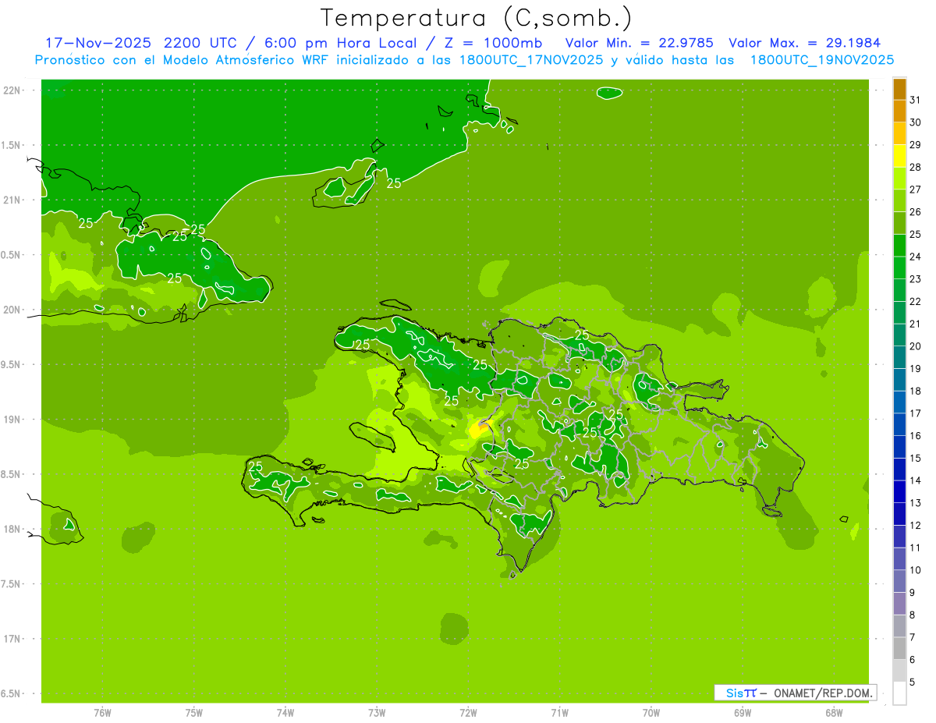Pick the gray swatch between 6 and 7

(899, 648)
